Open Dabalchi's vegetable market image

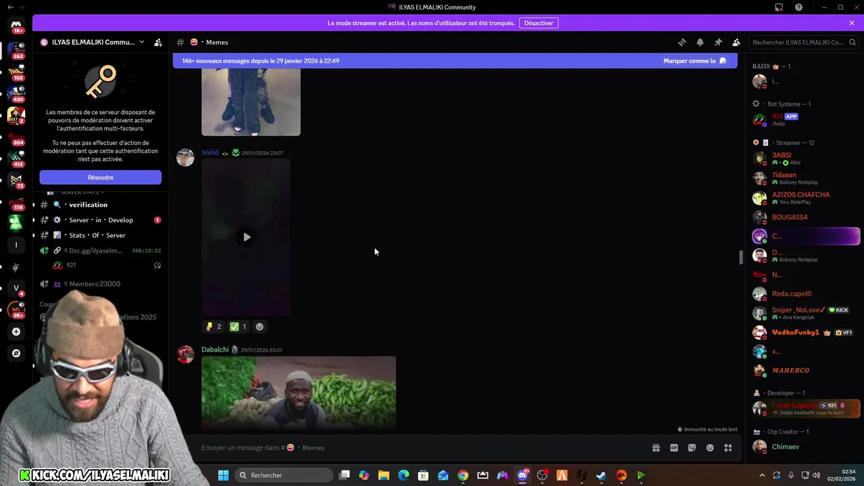pyautogui.click(x=298, y=392)
